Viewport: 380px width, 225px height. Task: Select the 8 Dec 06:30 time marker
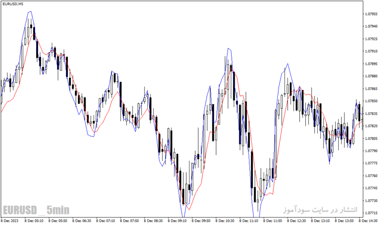coord(82,221)
